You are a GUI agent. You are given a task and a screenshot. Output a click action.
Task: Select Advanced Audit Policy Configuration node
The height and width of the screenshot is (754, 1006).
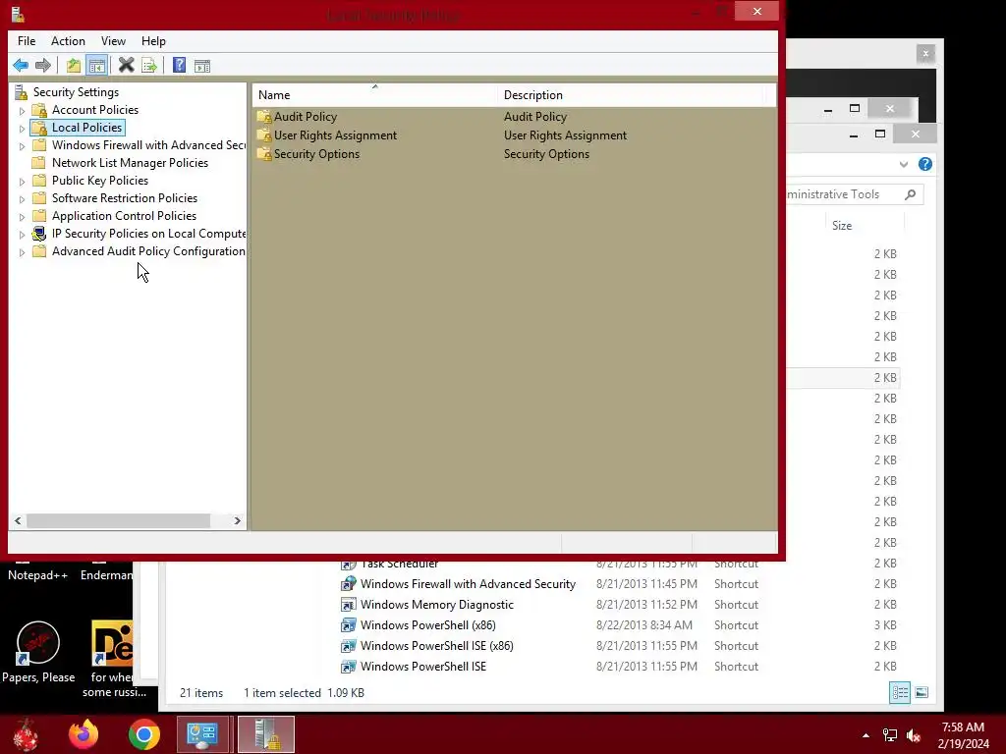click(x=148, y=251)
